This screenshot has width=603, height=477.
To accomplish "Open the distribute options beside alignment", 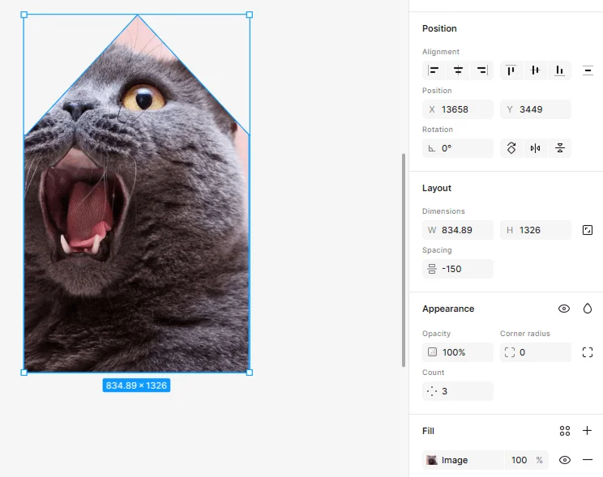I will [x=588, y=70].
